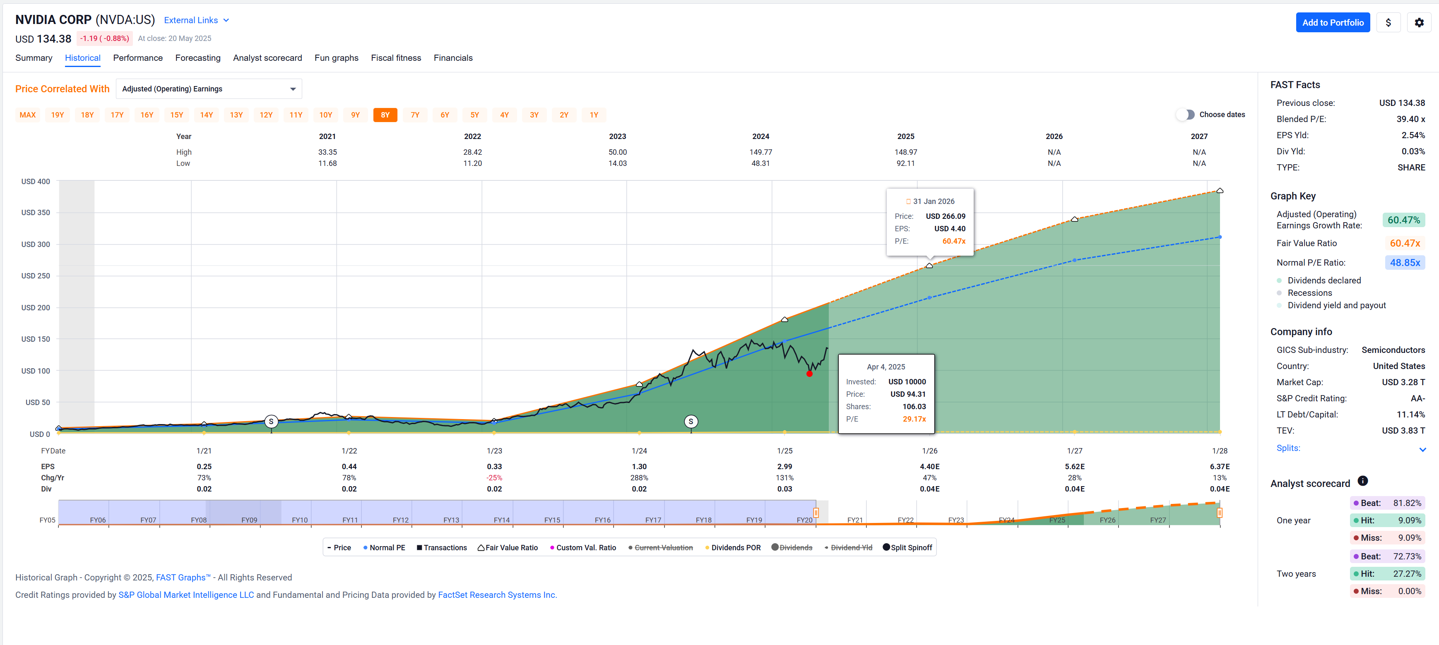Select the Historical tab
Screen dimensions: 1439x645
point(83,58)
